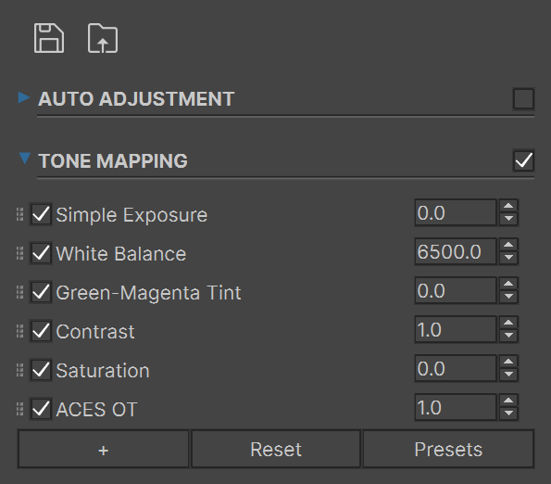This screenshot has height=484, width=551.
Task: Uncheck the Saturation checkbox
Action: 41,370
